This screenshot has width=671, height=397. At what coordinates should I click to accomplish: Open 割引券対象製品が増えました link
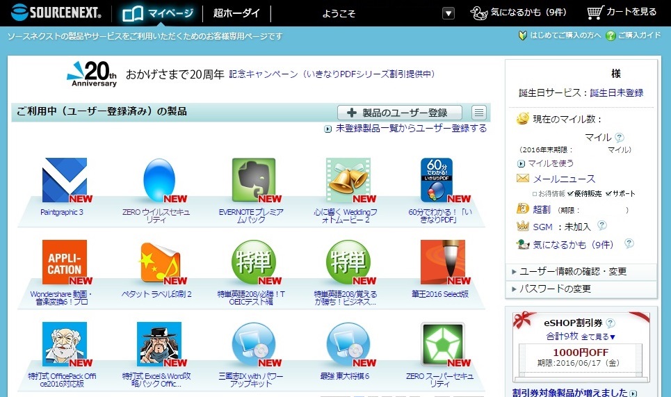tap(569, 392)
